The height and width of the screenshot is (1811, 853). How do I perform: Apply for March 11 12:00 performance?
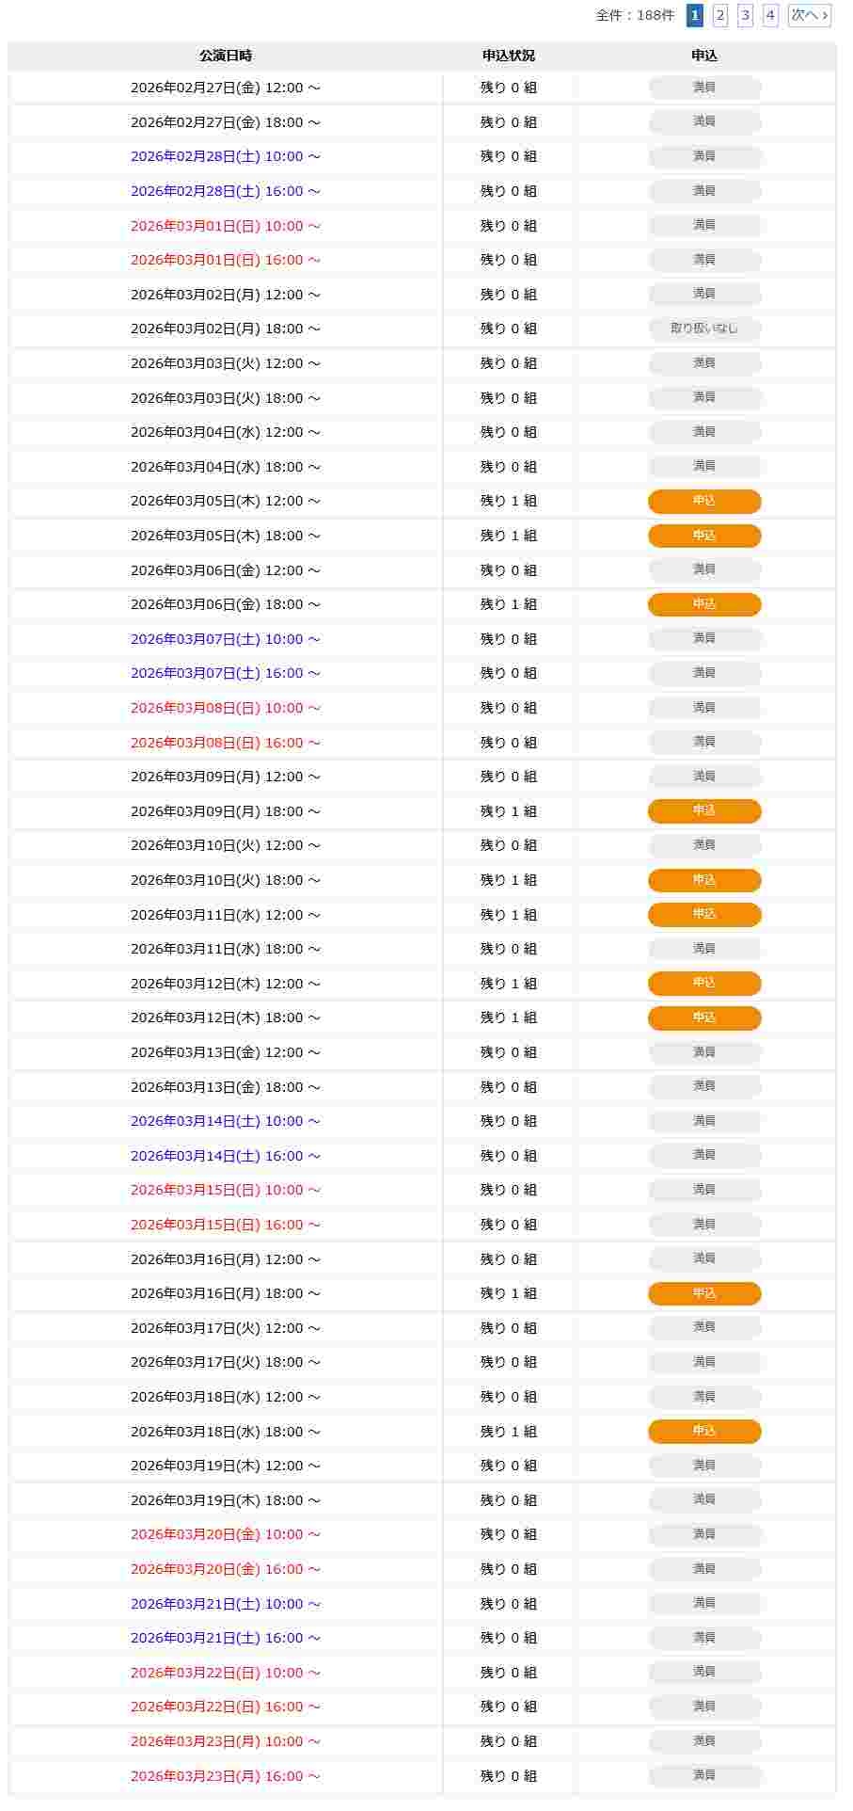click(x=704, y=914)
